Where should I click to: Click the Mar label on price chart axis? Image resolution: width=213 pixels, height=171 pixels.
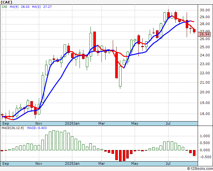point(101,123)
